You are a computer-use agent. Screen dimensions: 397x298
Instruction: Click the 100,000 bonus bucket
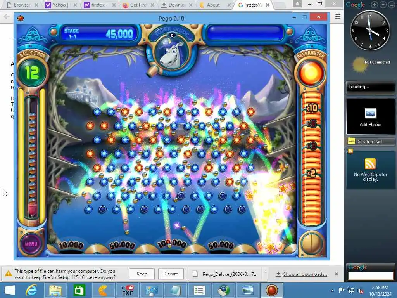[x=172, y=244]
